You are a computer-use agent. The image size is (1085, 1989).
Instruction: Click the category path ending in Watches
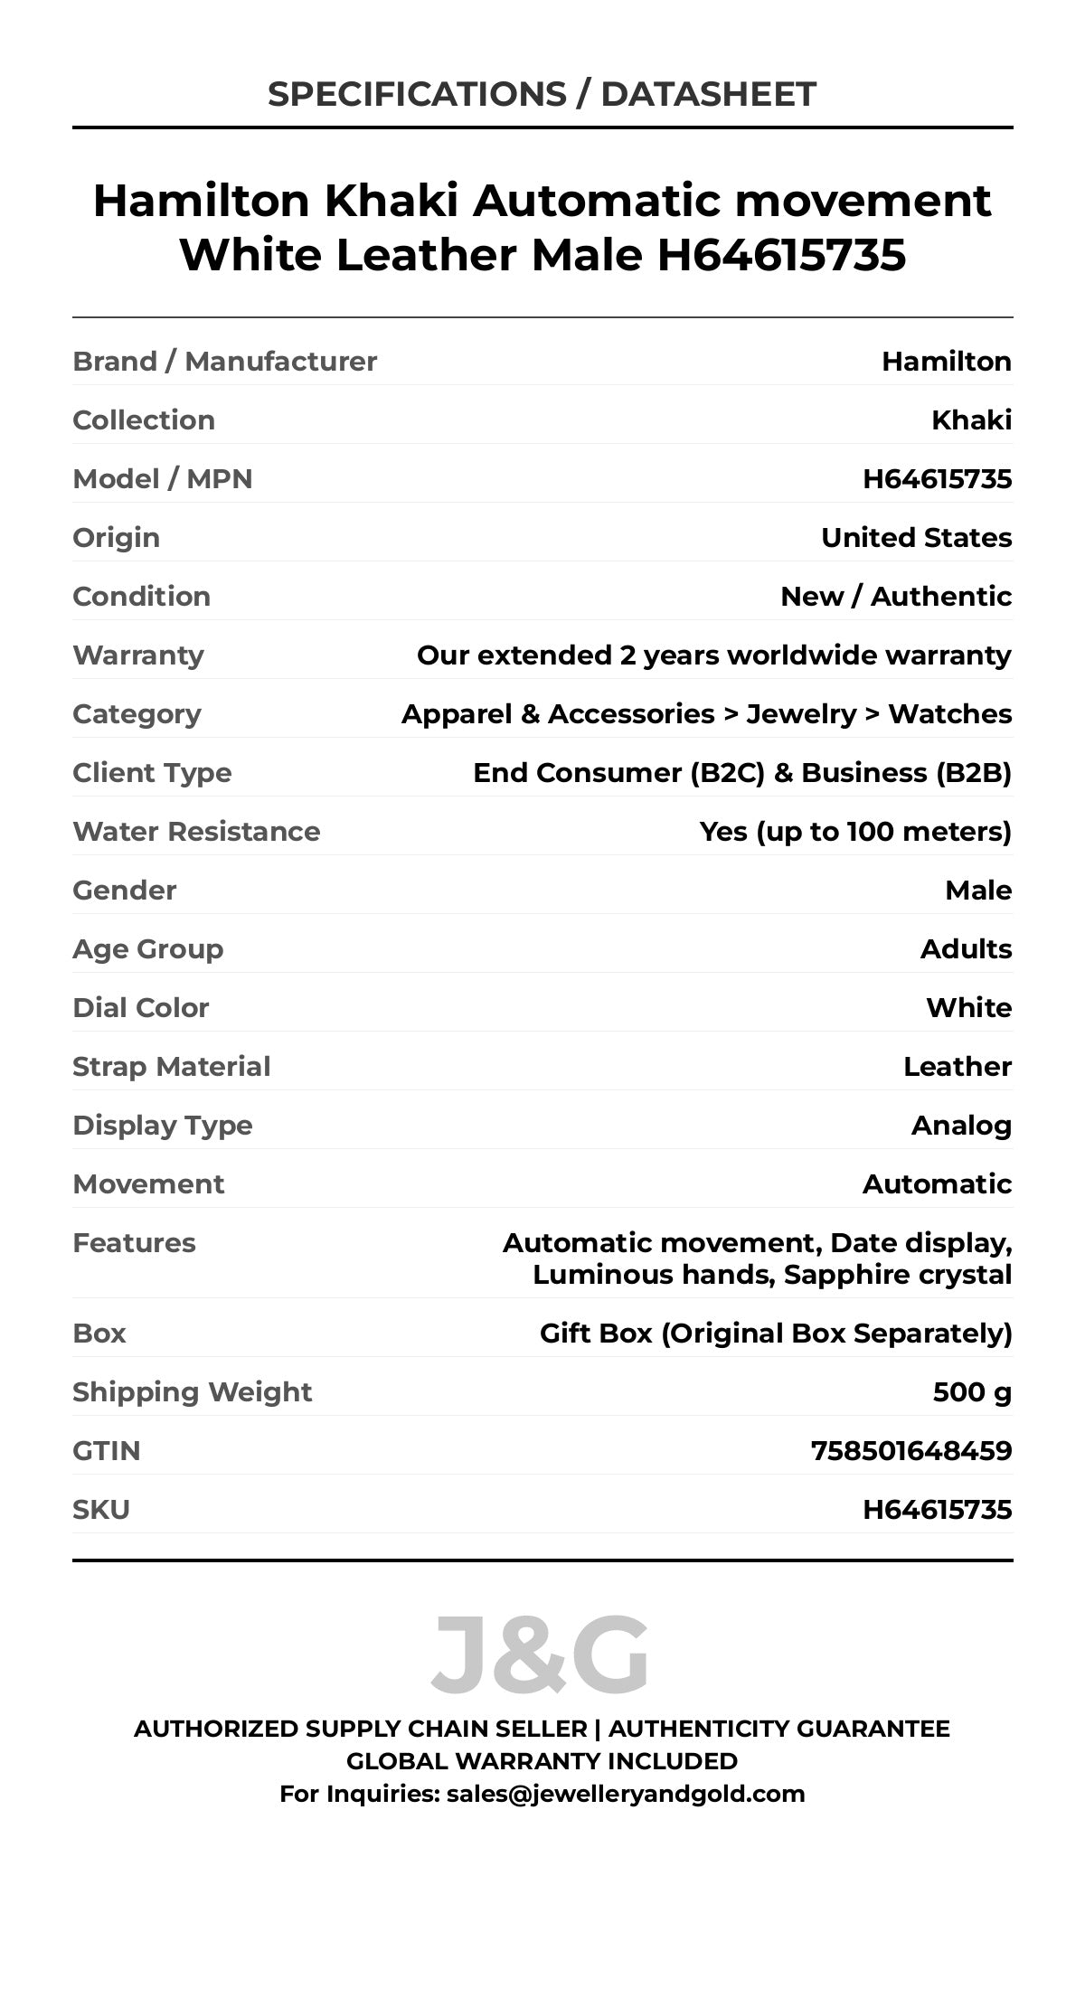click(706, 714)
